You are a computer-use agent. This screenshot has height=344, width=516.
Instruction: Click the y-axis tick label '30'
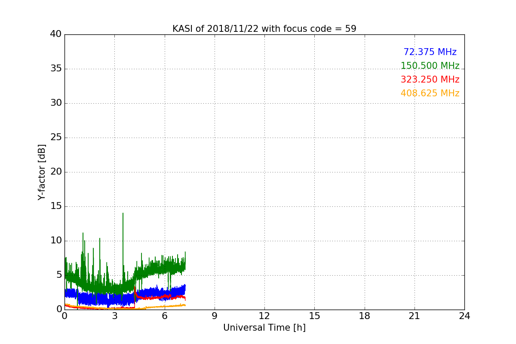(x=56, y=103)
